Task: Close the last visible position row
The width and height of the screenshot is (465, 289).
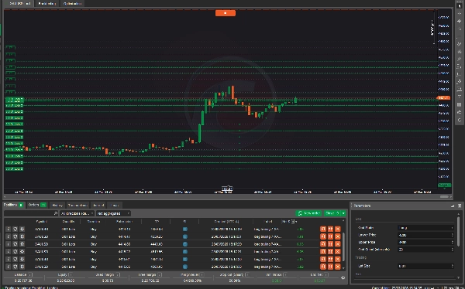Action: tap(337, 267)
